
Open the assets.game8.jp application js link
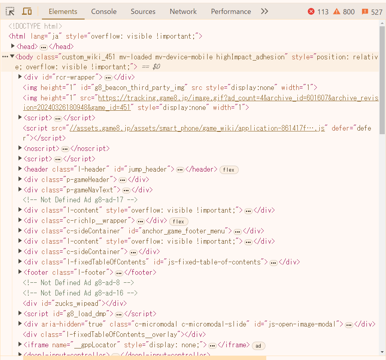point(197,128)
